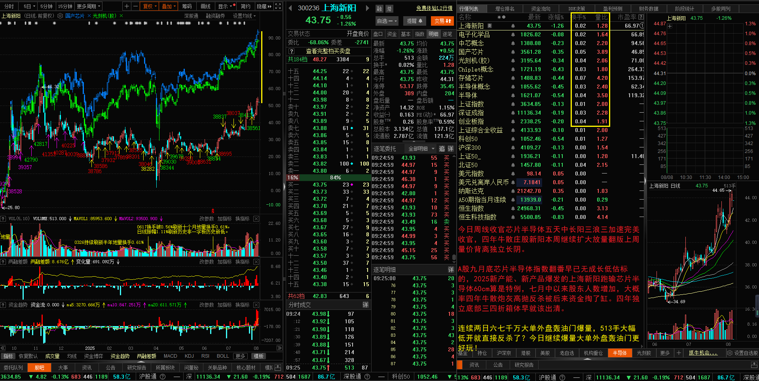
Task: Toggle the 成交量 indicator on
Action: click(52, 356)
